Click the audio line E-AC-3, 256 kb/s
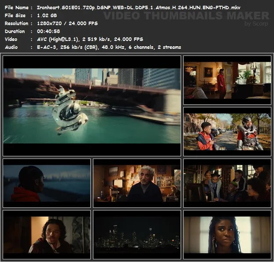 109,47
